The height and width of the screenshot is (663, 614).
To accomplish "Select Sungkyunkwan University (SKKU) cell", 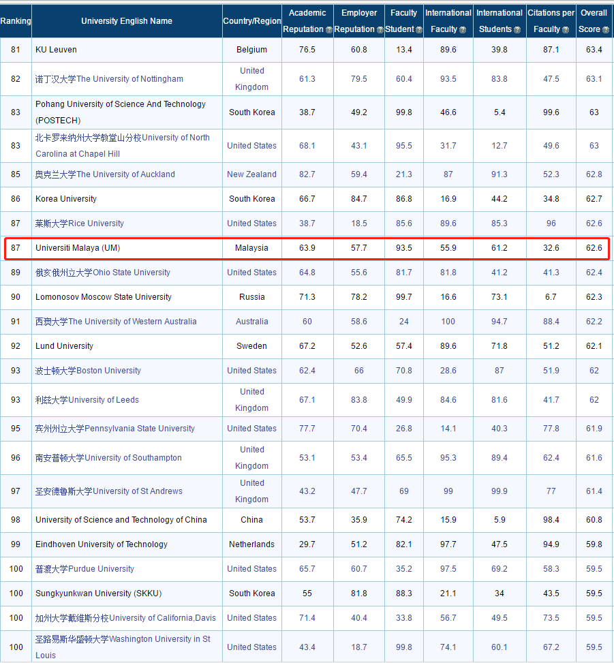I will tap(127, 593).
